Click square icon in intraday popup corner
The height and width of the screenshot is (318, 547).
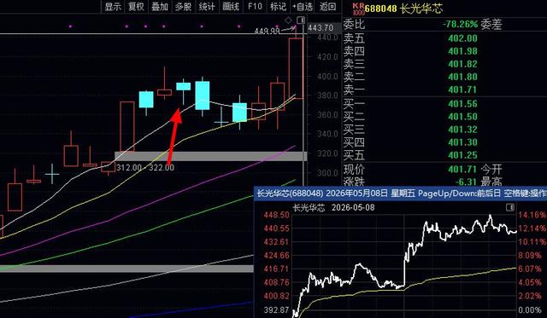(510, 208)
